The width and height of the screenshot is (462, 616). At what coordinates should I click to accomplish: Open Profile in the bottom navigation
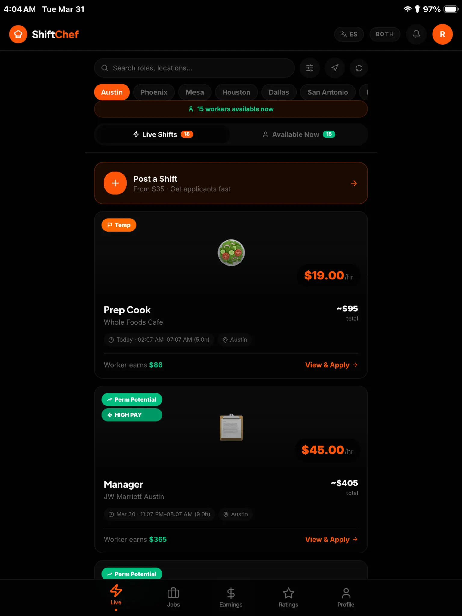coord(346,597)
